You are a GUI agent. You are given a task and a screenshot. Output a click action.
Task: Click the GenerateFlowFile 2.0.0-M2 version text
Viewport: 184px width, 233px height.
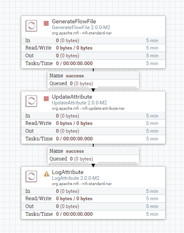pos(81,27)
